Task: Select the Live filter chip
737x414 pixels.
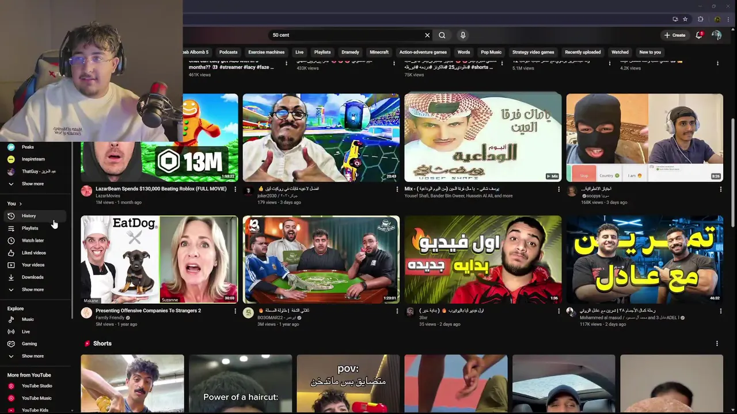Action: click(299, 52)
